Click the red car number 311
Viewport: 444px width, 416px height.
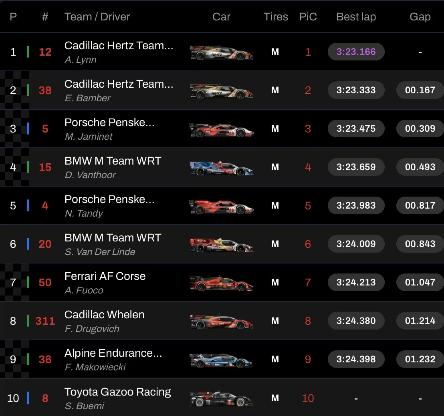click(x=45, y=321)
